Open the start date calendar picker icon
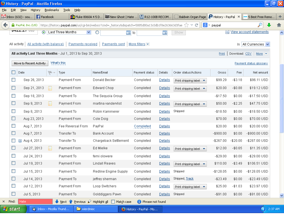This screenshot has height=222, width=284. [128, 32]
